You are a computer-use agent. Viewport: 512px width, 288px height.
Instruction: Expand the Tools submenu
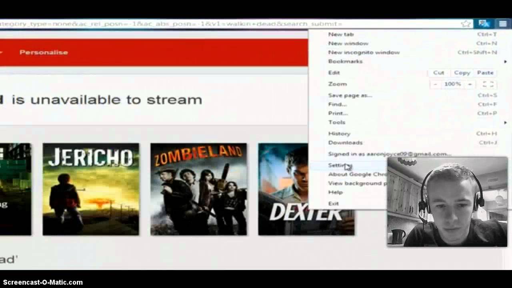point(410,122)
